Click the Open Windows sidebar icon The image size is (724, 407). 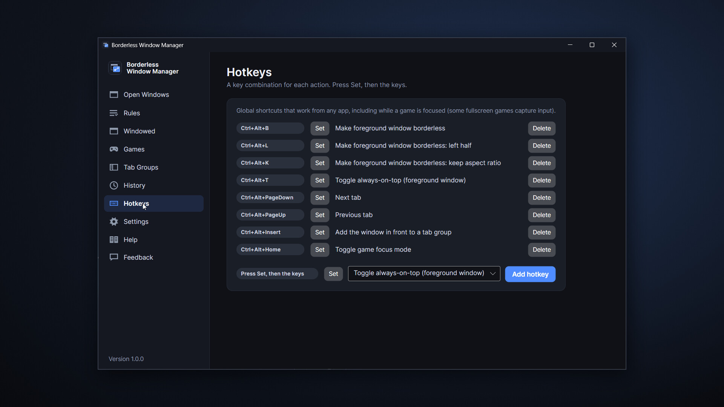(114, 95)
